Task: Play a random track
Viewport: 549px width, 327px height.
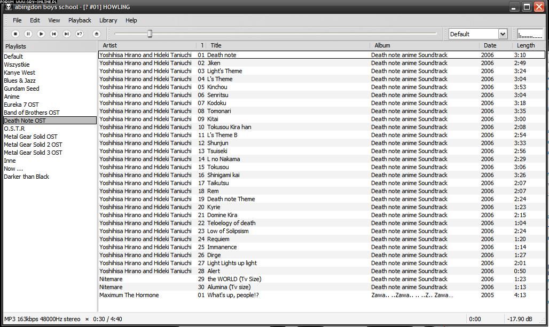Action: pyautogui.click(x=80, y=34)
